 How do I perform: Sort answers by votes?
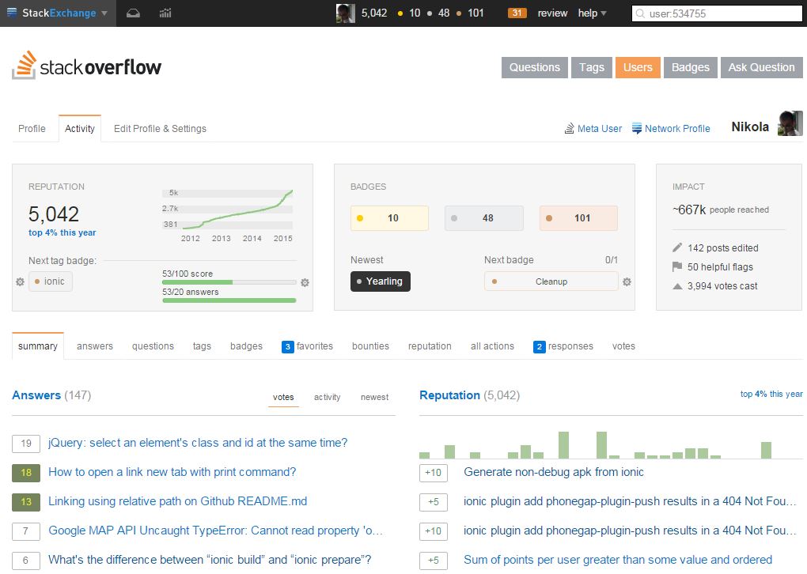(x=283, y=397)
